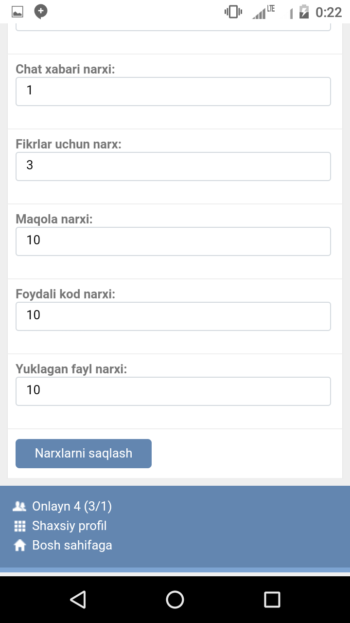Screen dimensions: 350x623
Task: Tap the battery icon in status bar
Action: [304, 12]
